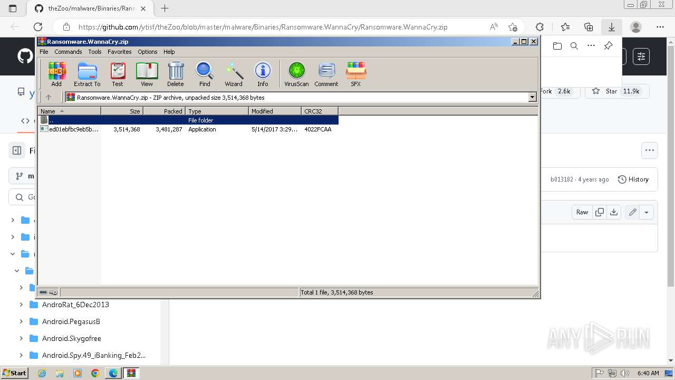Open GitHub homepage logo

pyautogui.click(x=25, y=56)
